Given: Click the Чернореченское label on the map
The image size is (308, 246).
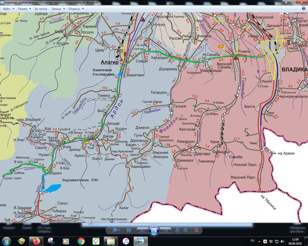Looking at the screenshot, I should coord(294,96).
